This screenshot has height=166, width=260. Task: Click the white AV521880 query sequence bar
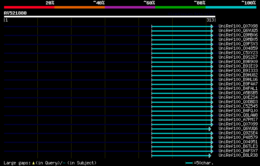110,17
